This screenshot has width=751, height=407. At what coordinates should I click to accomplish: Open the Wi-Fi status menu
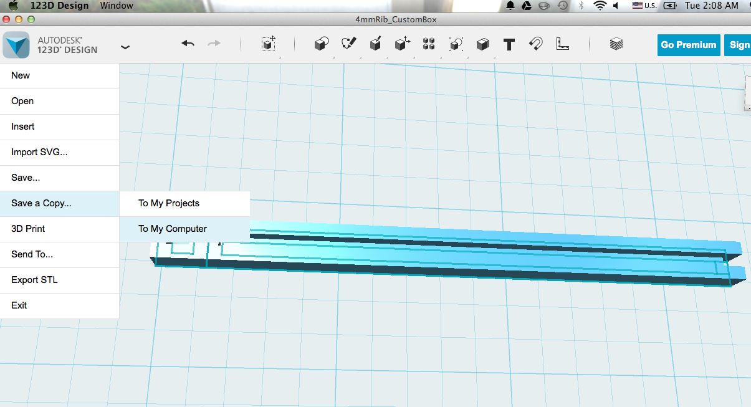click(x=600, y=6)
